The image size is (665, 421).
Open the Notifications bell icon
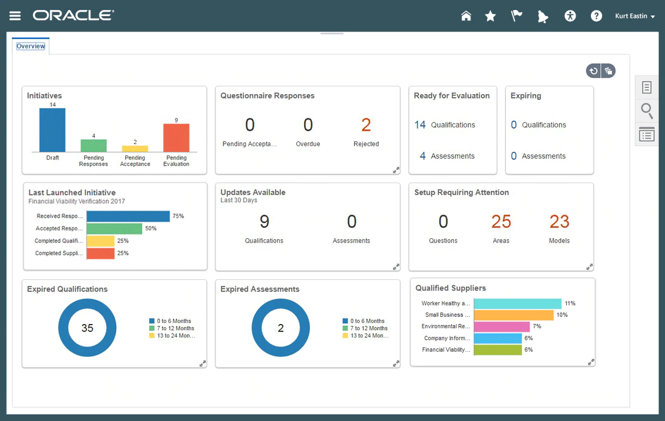tap(543, 17)
